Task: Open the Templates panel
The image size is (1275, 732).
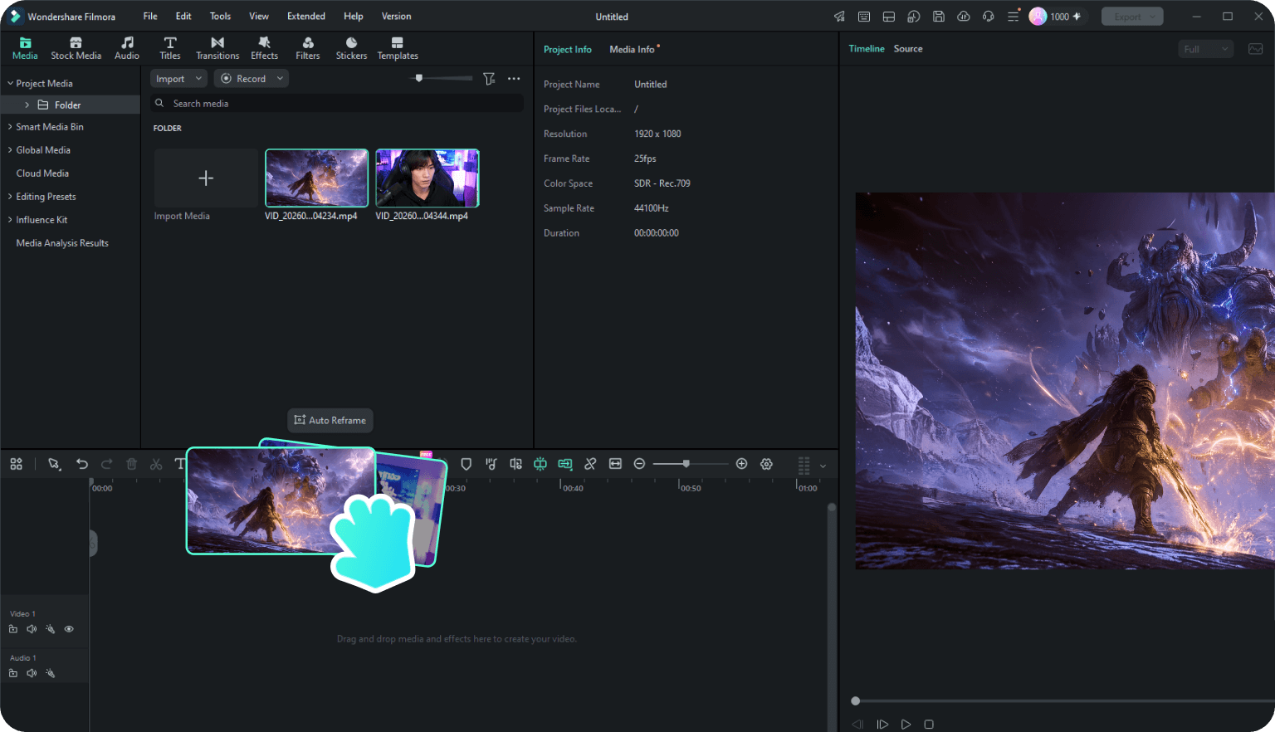Action: coord(398,48)
